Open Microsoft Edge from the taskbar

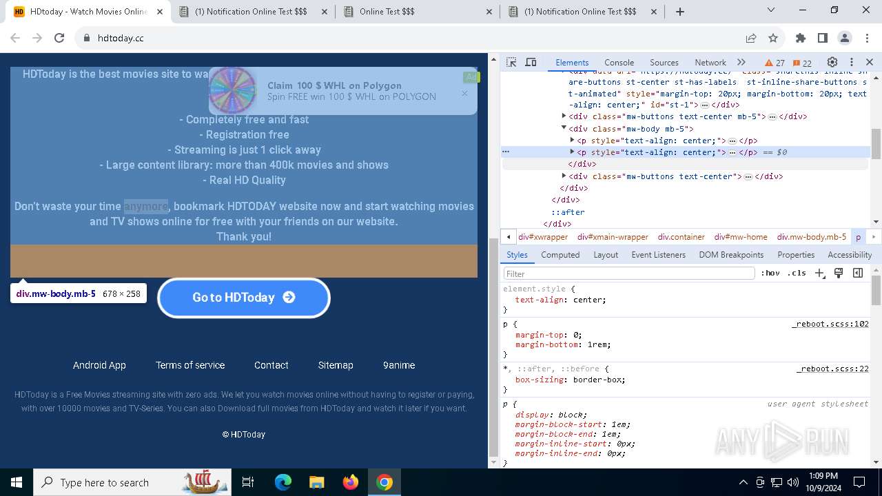coord(283,482)
